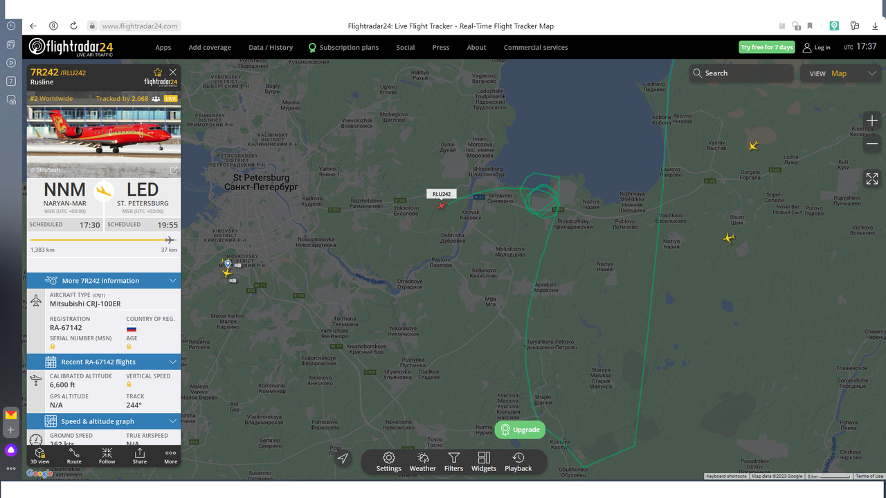Click the LED destination airport code
The height and width of the screenshot is (498, 886).
point(143,190)
